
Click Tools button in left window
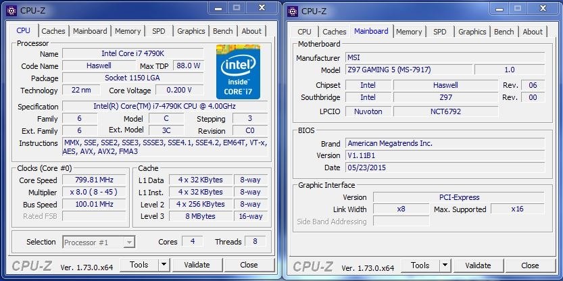point(139,265)
